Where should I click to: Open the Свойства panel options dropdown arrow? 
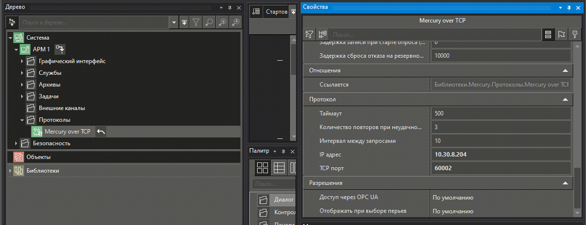pyautogui.click(x=561, y=8)
